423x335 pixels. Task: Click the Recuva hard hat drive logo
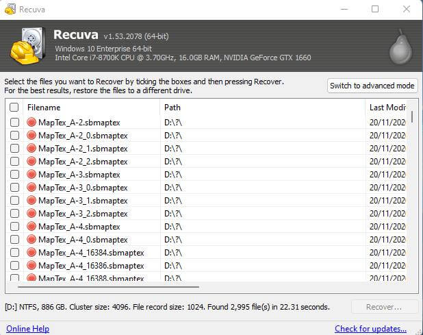tap(27, 46)
